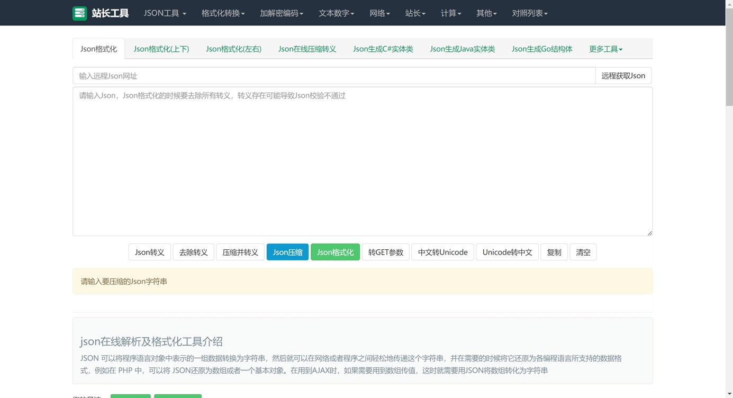Image resolution: width=733 pixels, height=398 pixels.
Task: Open the Json生成Java实体类 tab
Action: tap(462, 49)
